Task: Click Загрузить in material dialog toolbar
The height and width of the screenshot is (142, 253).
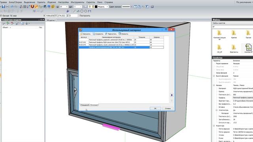Action: tap(85, 34)
